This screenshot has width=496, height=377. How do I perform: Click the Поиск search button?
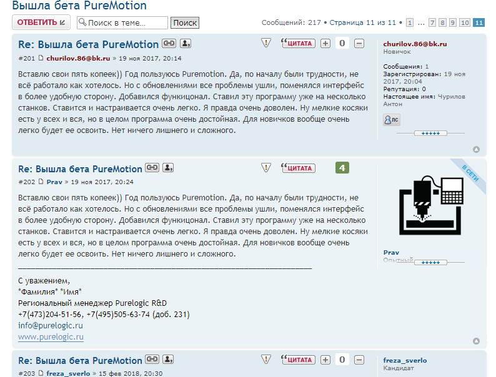185,22
